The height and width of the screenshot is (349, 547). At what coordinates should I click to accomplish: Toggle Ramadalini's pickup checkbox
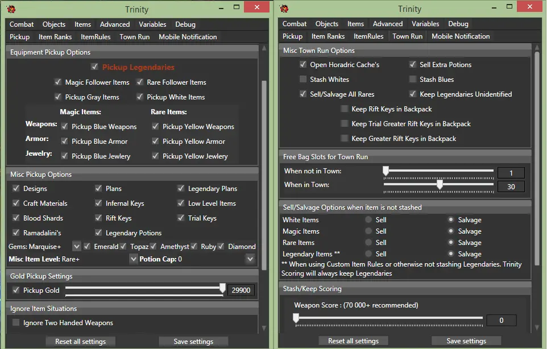click(x=16, y=232)
